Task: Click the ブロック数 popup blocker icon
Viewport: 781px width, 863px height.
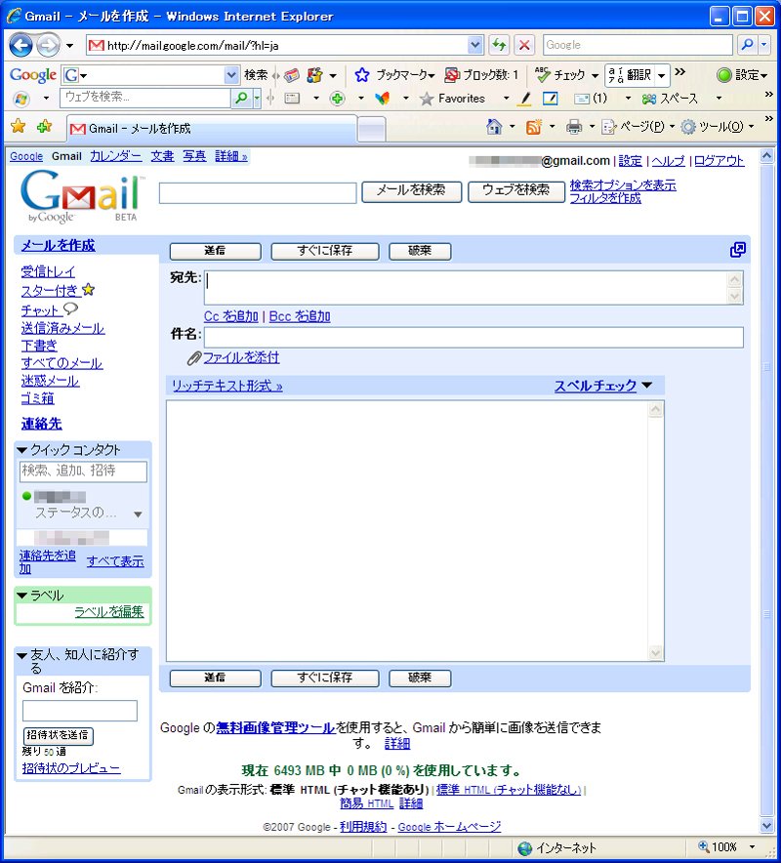Action: pos(451,75)
